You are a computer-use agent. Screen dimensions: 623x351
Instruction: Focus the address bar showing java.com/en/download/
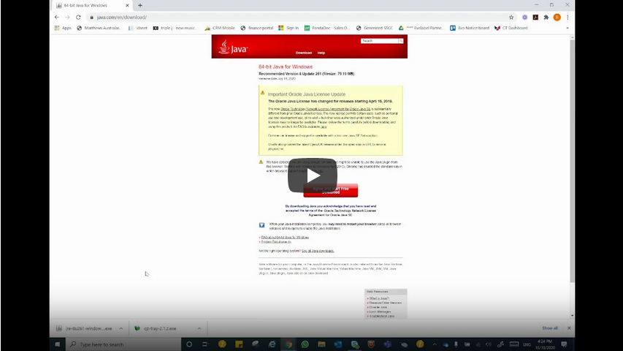[x=296, y=17]
